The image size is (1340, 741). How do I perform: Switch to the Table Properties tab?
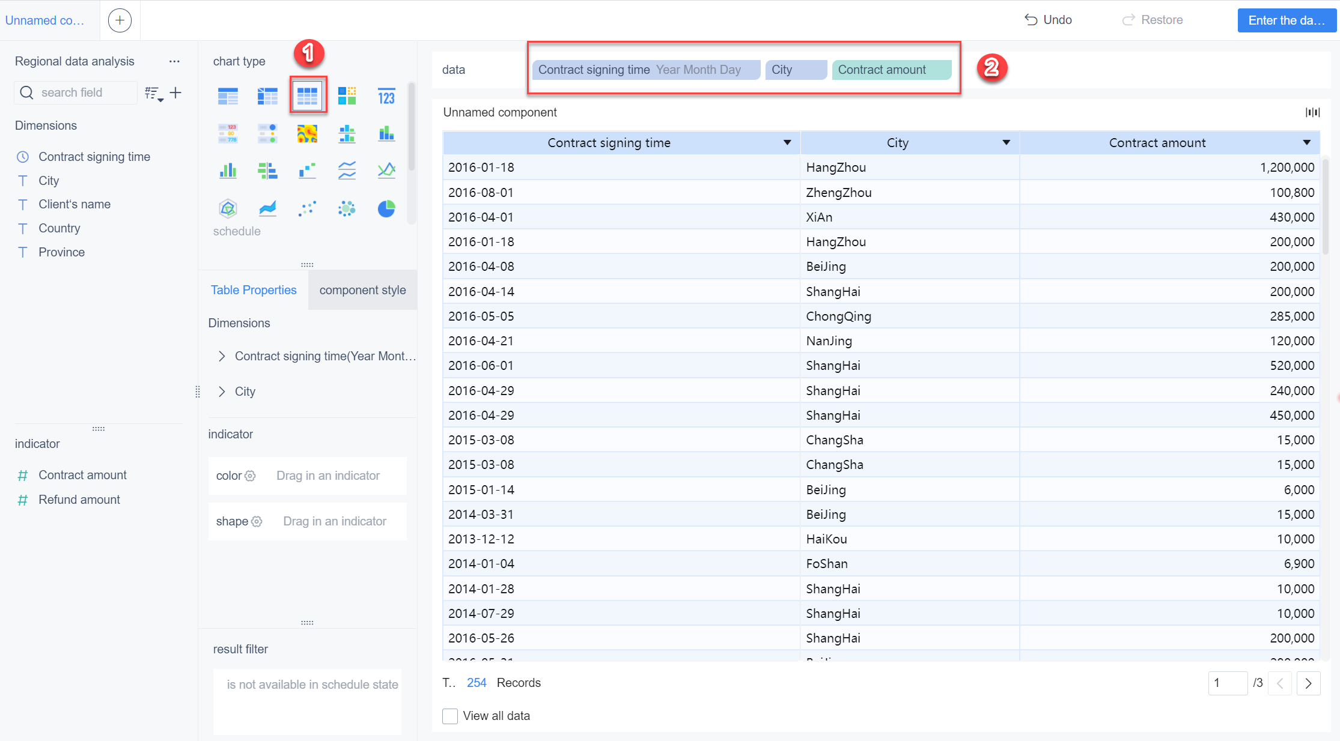point(254,290)
